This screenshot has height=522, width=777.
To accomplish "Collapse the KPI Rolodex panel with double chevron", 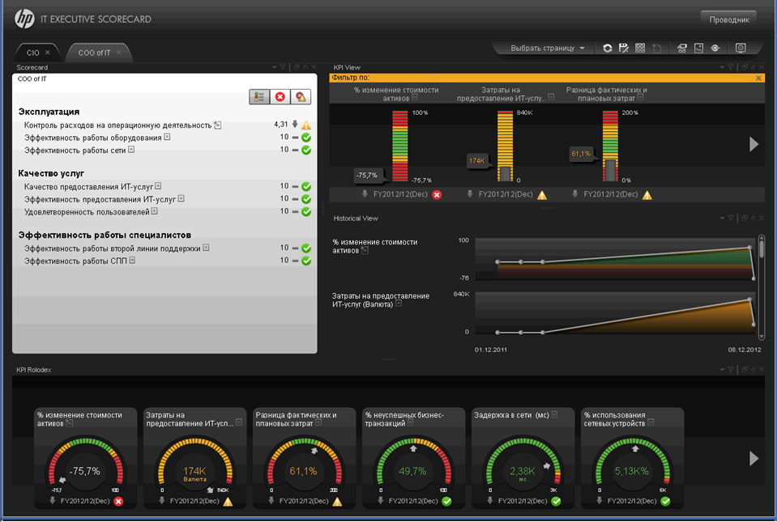I will click(754, 370).
